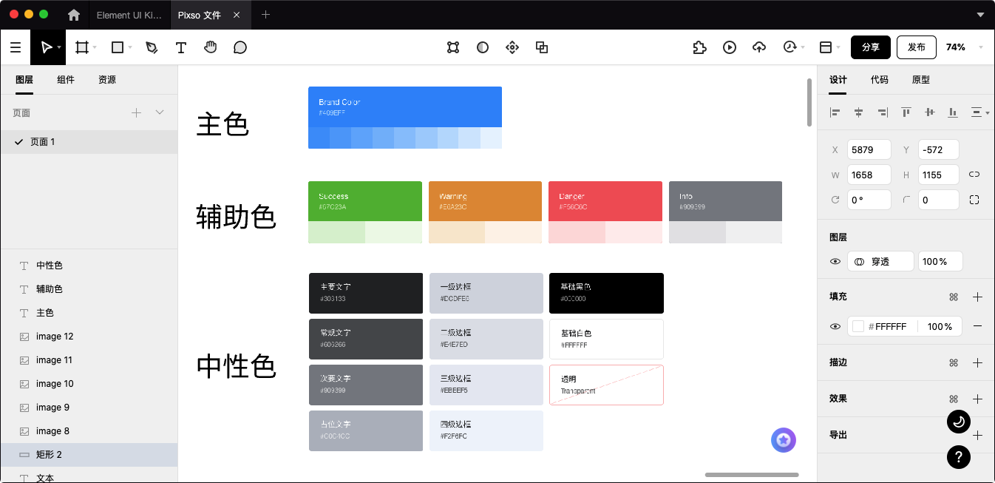
Task: Toggle constrain proportions link icon
Action: 974,175
